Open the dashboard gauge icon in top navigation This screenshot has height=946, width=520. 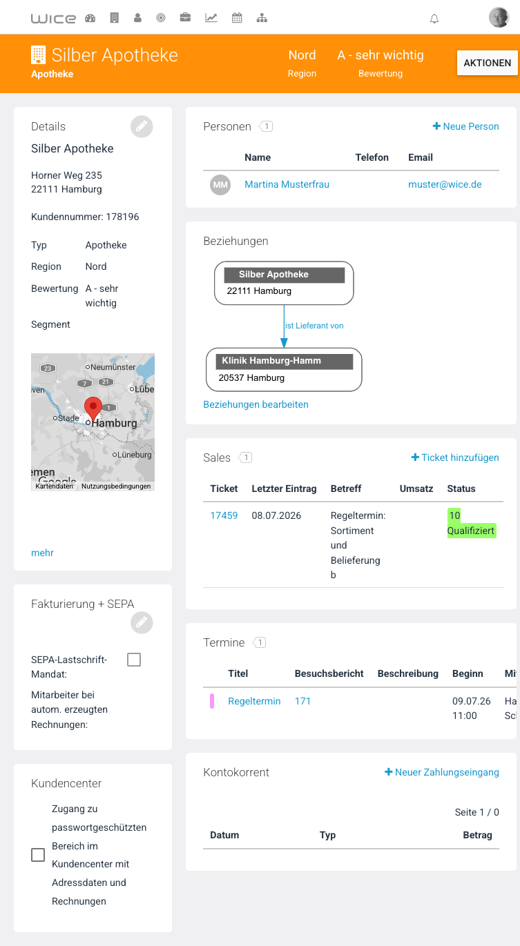[x=90, y=19]
